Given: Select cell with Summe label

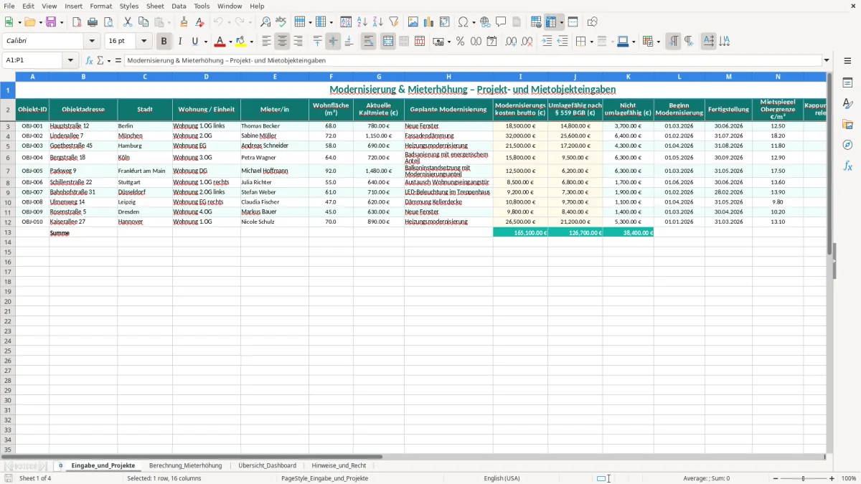Looking at the screenshot, I should [x=83, y=232].
